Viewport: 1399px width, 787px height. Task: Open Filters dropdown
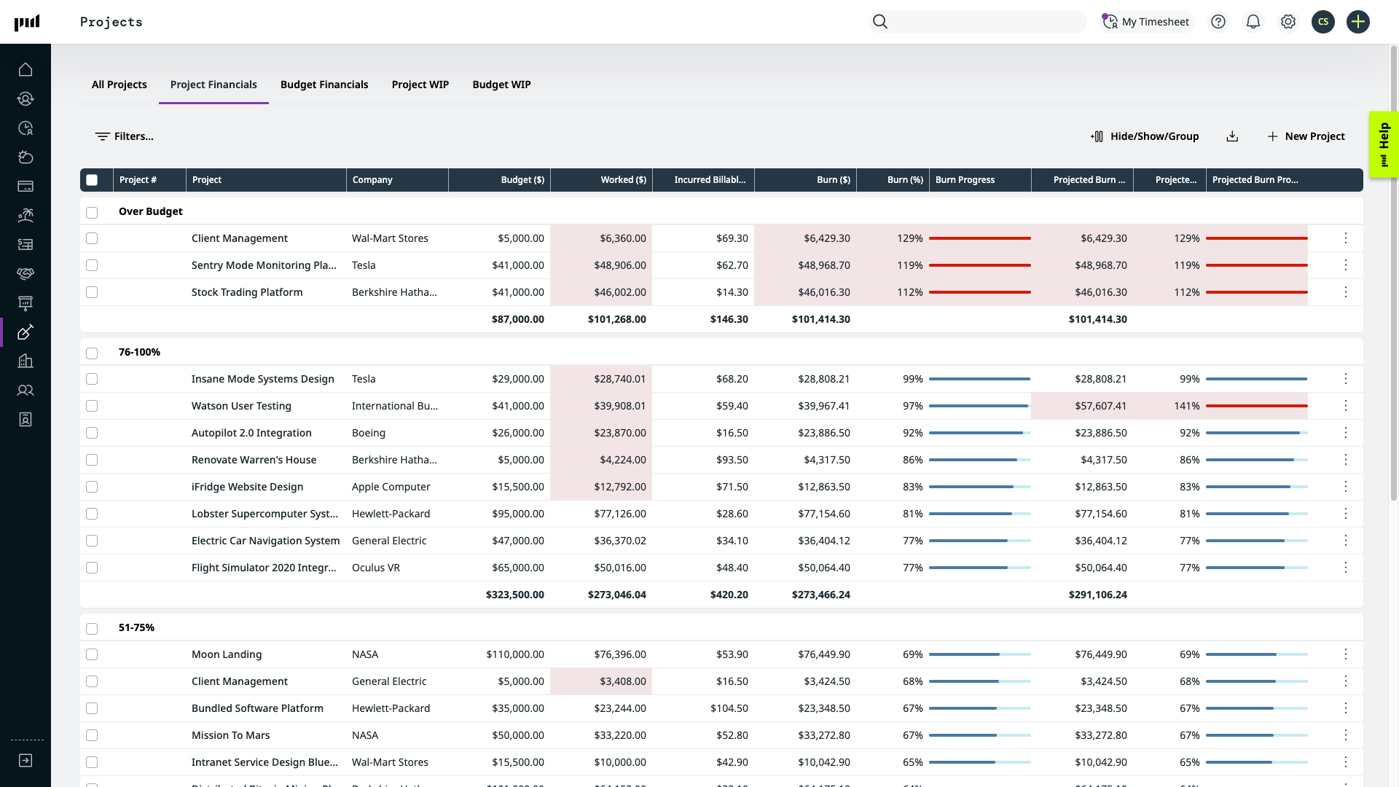(x=124, y=136)
